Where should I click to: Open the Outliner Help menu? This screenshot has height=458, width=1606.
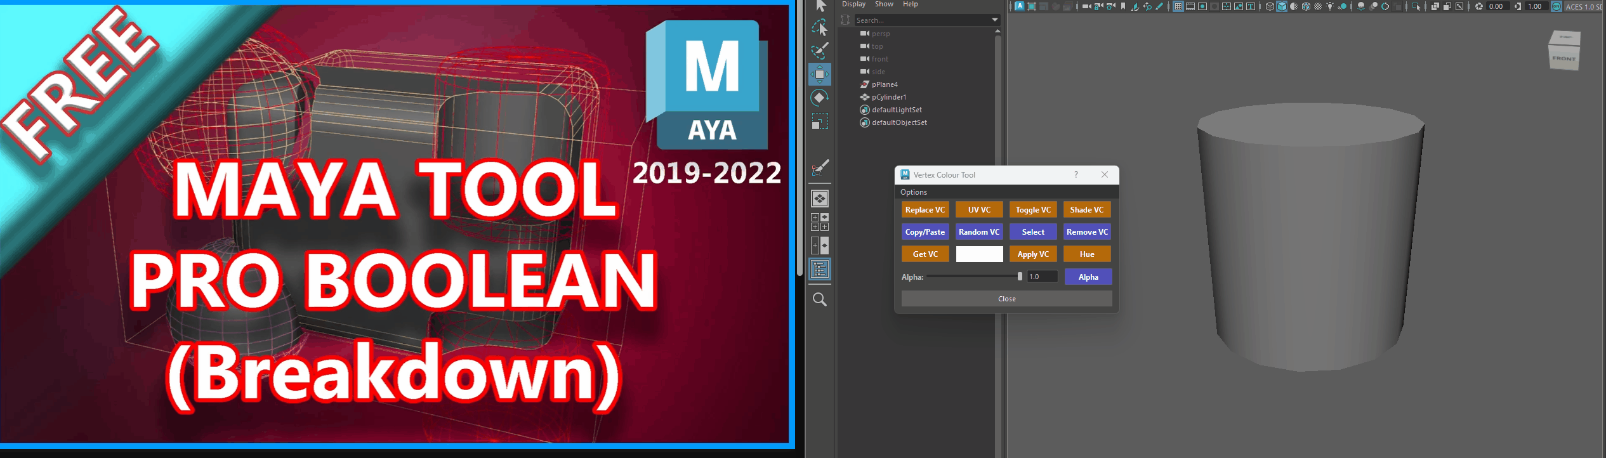pyautogui.click(x=910, y=4)
